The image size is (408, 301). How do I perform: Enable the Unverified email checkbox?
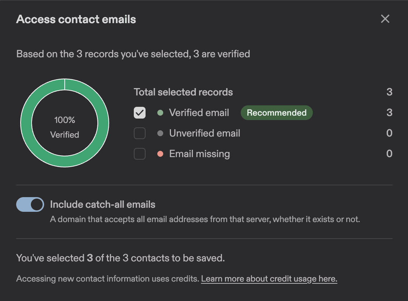click(x=140, y=133)
